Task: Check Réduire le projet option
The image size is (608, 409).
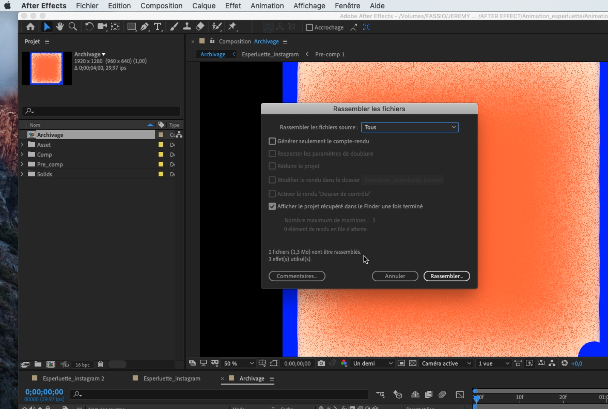Action: tap(272, 166)
